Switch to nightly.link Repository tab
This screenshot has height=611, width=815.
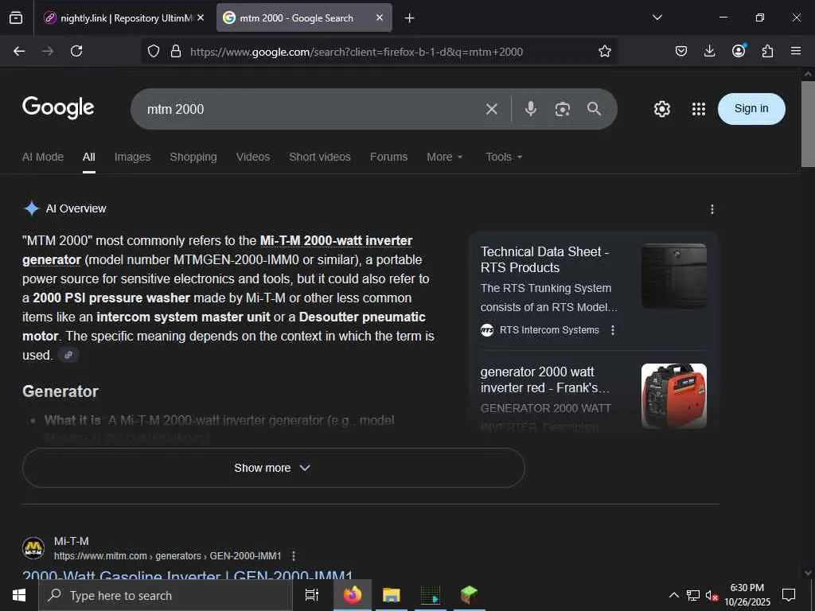point(125,18)
